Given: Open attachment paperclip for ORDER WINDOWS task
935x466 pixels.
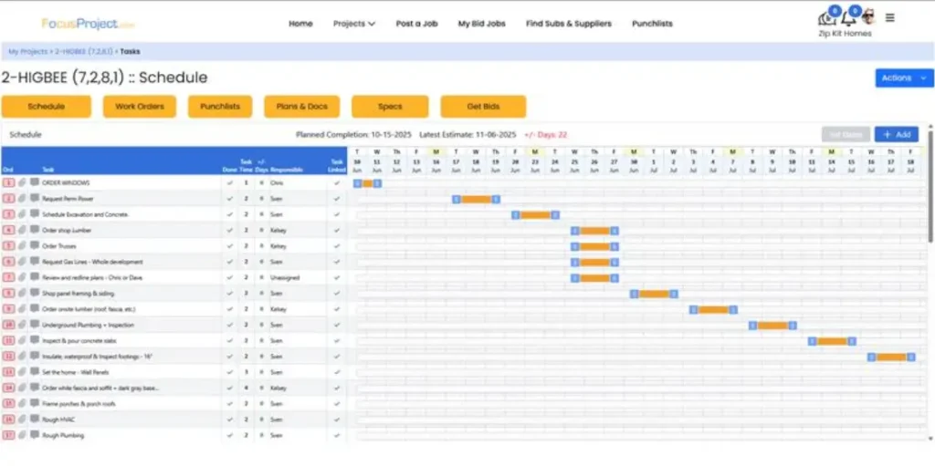Looking at the screenshot, I should [22, 183].
